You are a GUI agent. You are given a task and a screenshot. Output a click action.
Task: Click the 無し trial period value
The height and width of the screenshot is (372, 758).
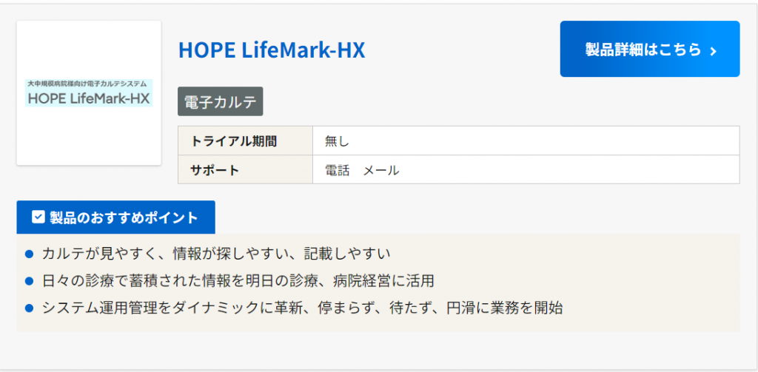(337, 141)
